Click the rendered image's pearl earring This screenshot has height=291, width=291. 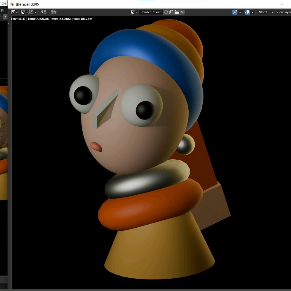click(x=186, y=145)
